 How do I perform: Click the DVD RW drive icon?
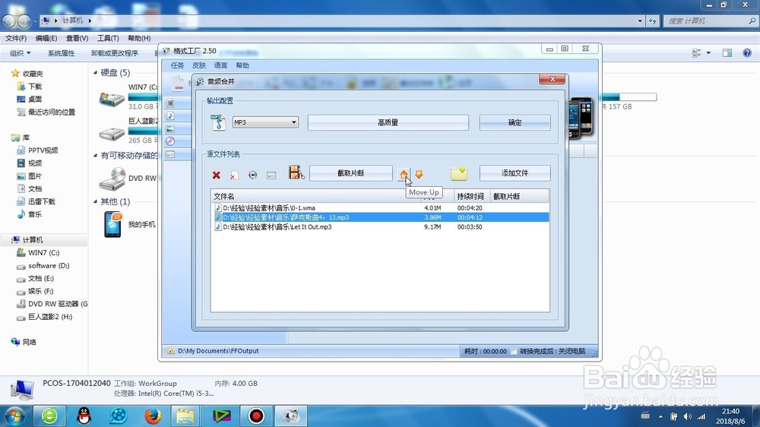coord(112,179)
